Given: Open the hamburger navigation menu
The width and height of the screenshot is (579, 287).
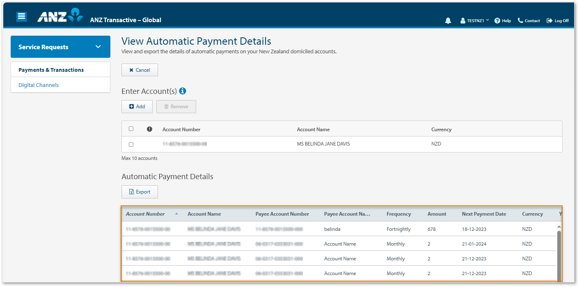Looking at the screenshot, I should [21, 16].
